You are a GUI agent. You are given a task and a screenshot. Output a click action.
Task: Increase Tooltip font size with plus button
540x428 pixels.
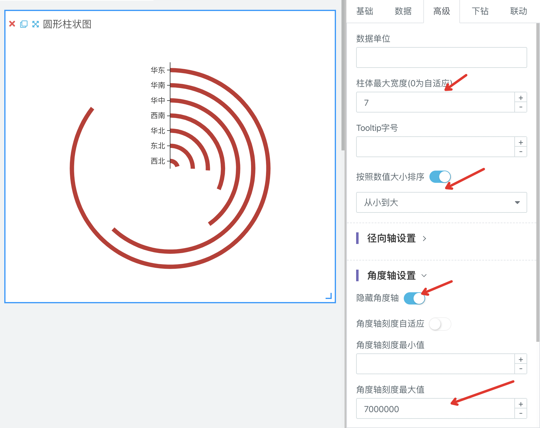point(521,142)
